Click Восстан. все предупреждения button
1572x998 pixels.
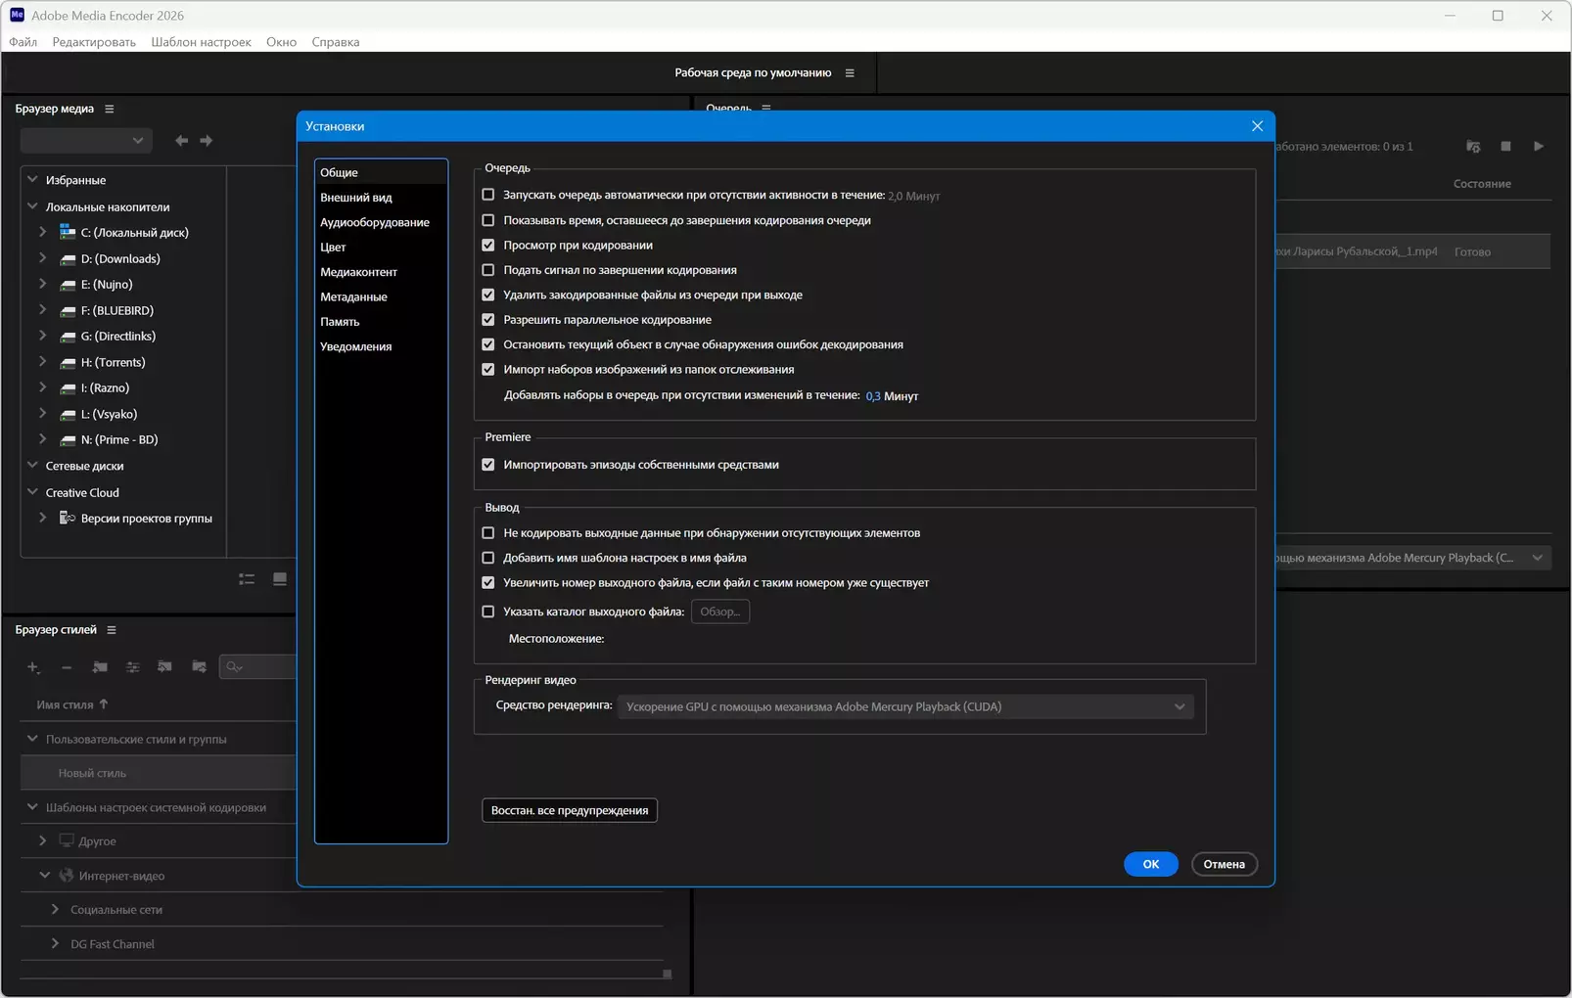coord(569,810)
